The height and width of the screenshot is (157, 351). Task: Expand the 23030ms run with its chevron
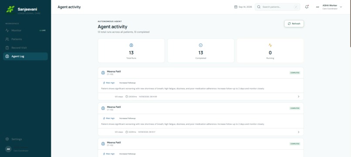[298, 97]
